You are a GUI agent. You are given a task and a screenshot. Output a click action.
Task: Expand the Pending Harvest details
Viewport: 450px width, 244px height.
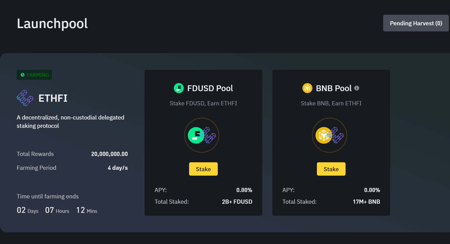[x=415, y=23]
